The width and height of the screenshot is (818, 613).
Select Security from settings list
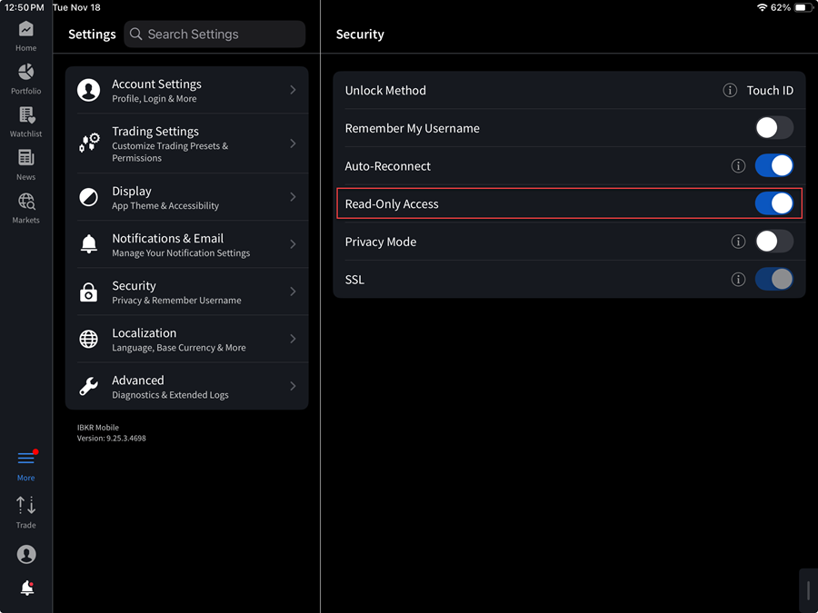coord(186,292)
